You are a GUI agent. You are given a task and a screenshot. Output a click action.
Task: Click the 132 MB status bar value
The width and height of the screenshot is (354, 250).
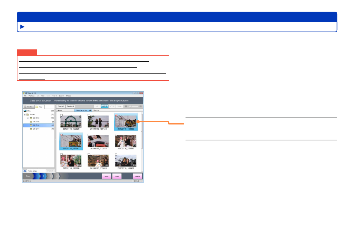click(x=137, y=181)
